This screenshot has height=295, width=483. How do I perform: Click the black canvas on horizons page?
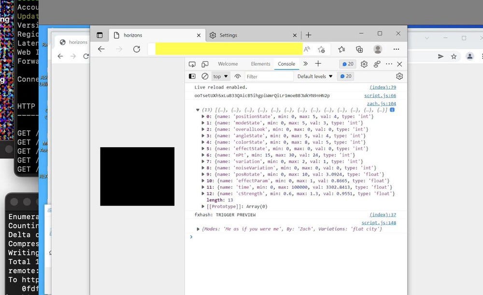pyautogui.click(x=137, y=176)
